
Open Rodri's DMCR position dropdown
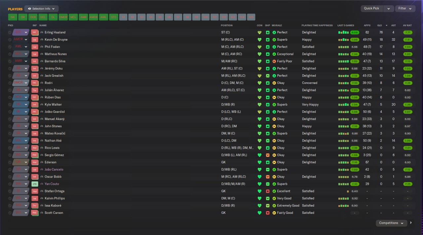click(20, 83)
